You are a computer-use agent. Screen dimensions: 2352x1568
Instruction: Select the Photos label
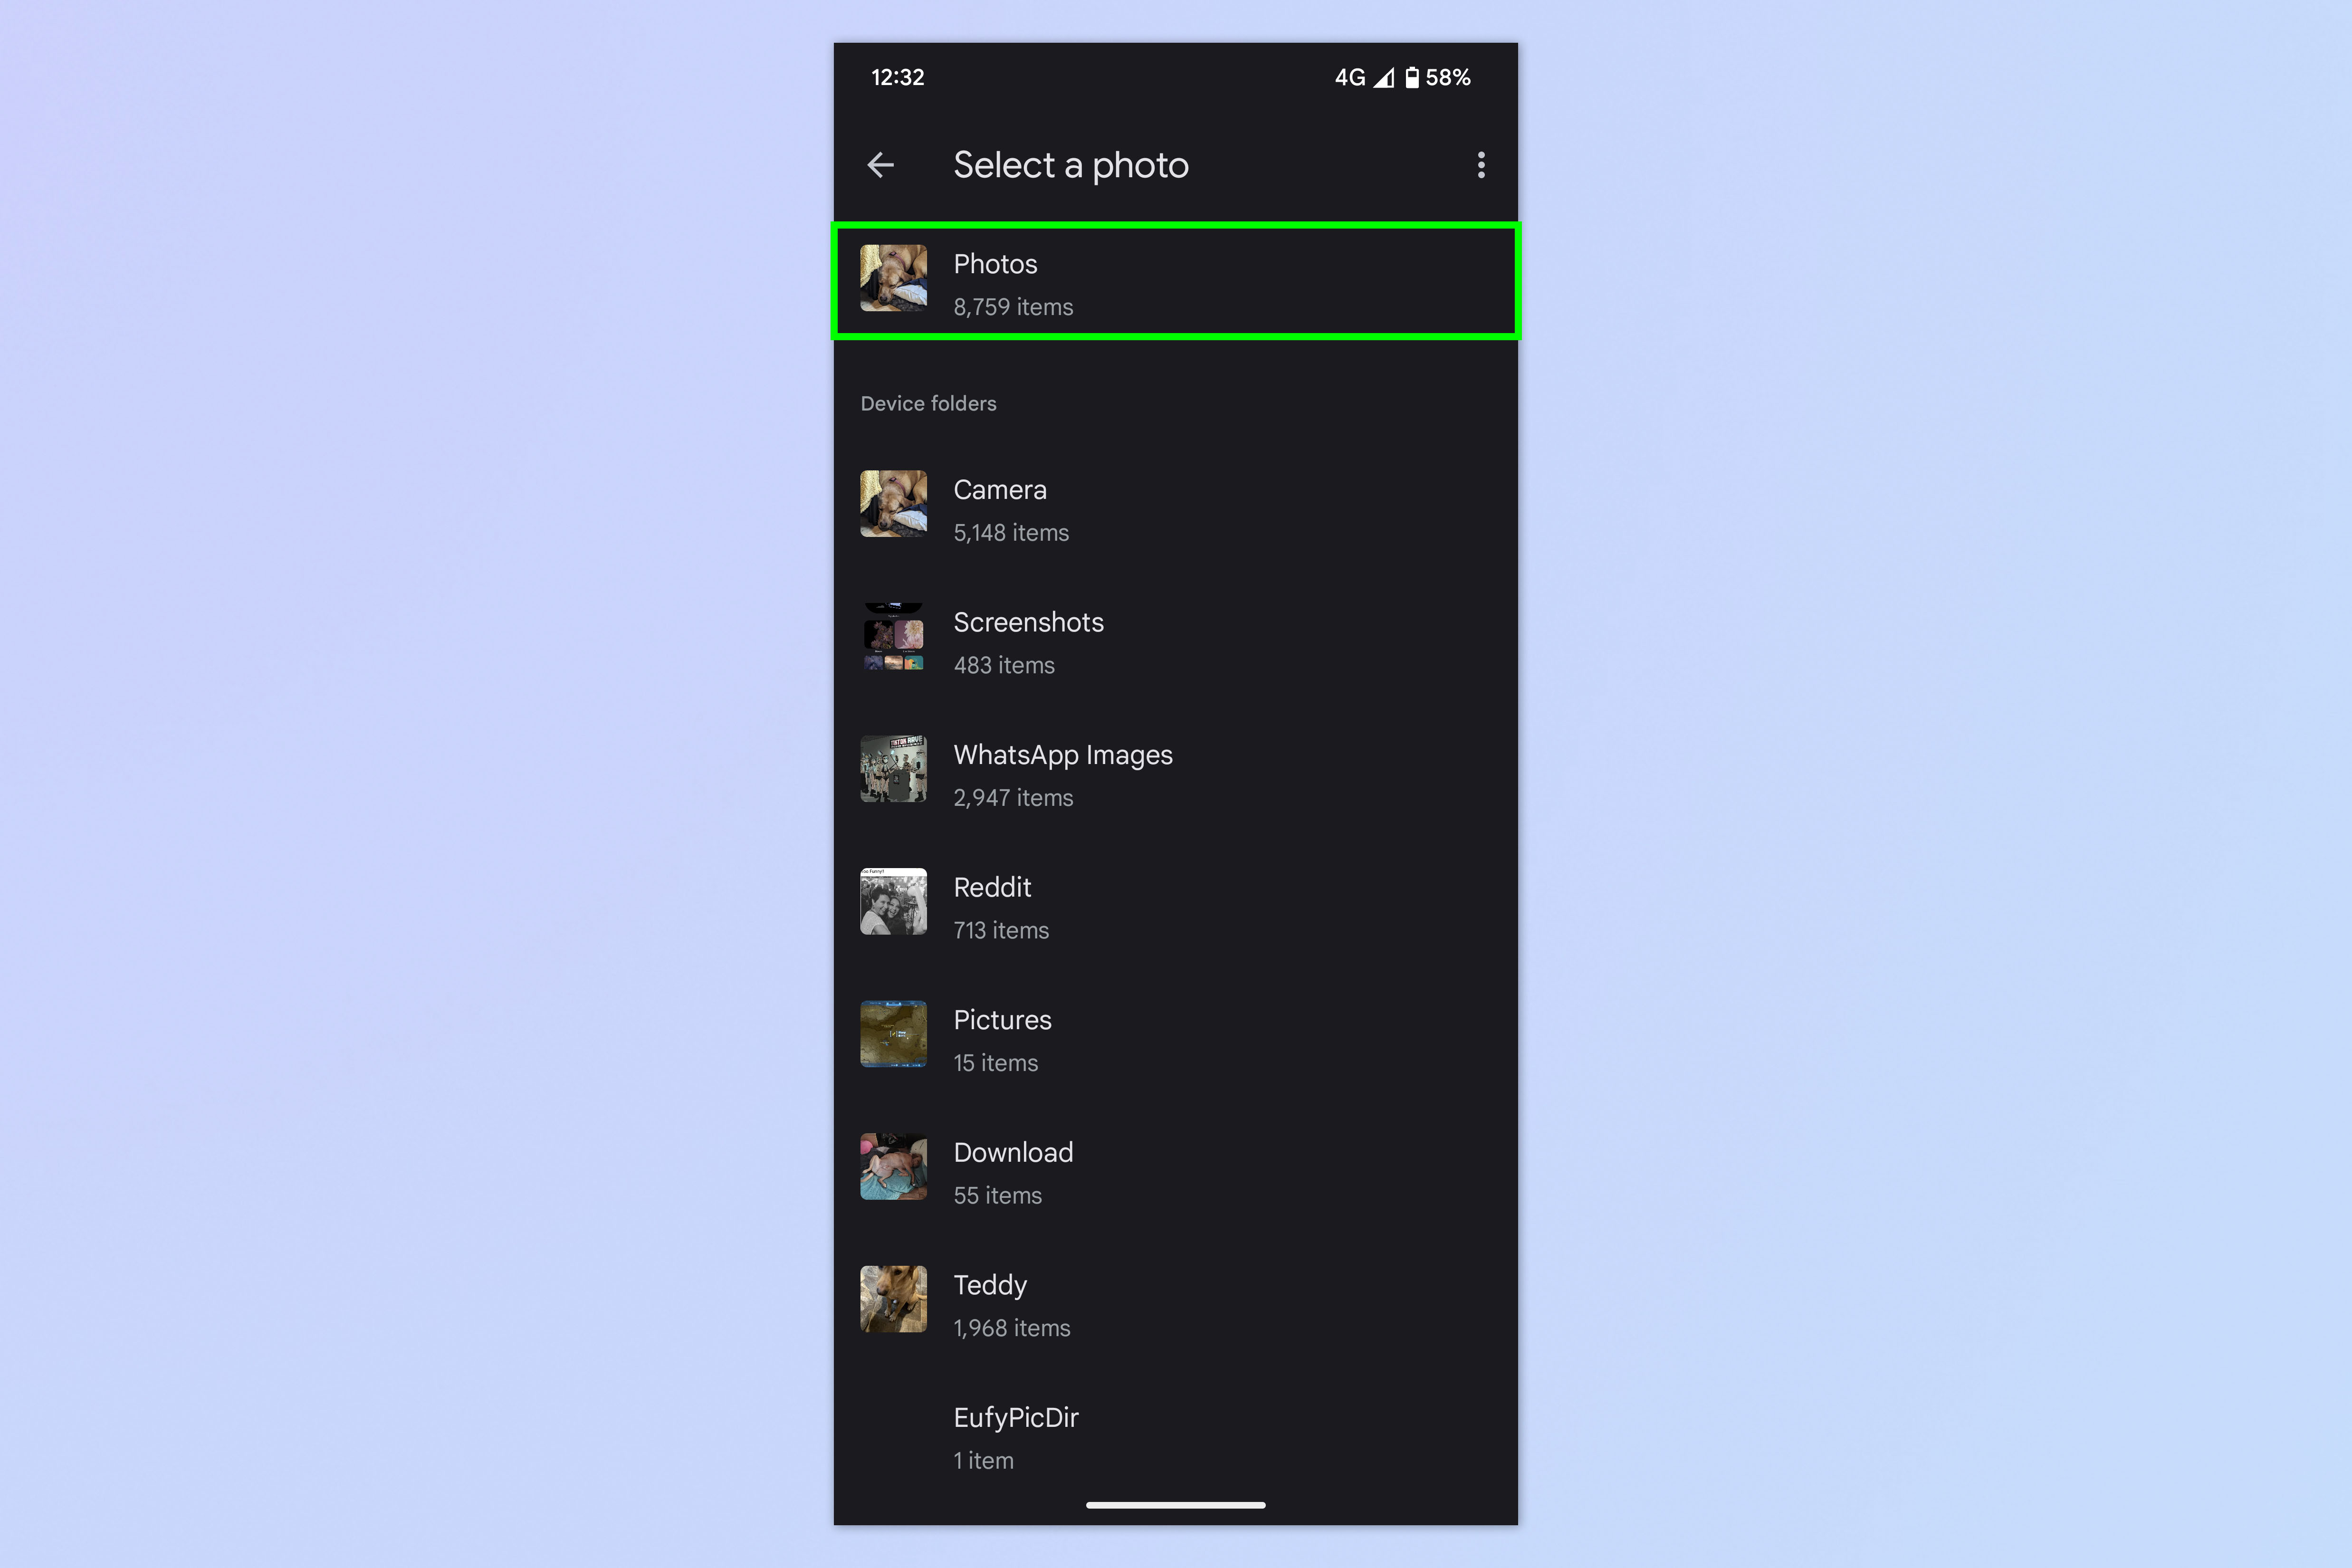click(x=995, y=264)
